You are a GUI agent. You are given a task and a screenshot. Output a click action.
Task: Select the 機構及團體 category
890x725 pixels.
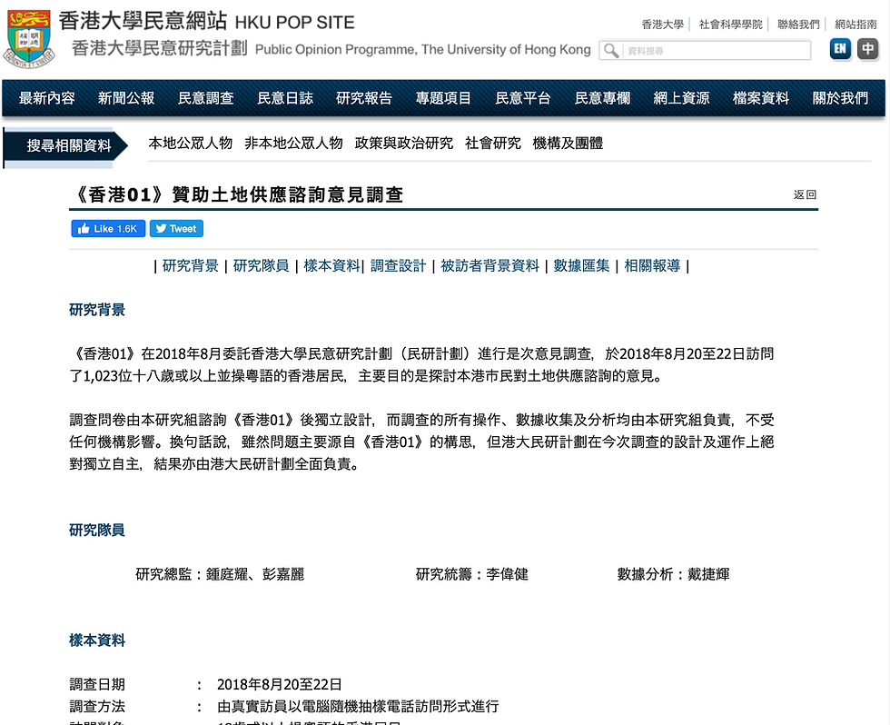[568, 143]
